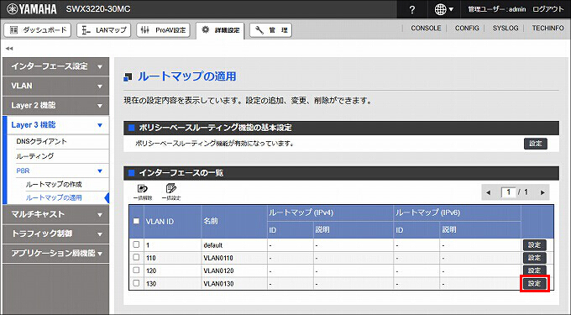Toggle the select-all checkbox in table header
This screenshot has height=315, width=571.
point(136,221)
